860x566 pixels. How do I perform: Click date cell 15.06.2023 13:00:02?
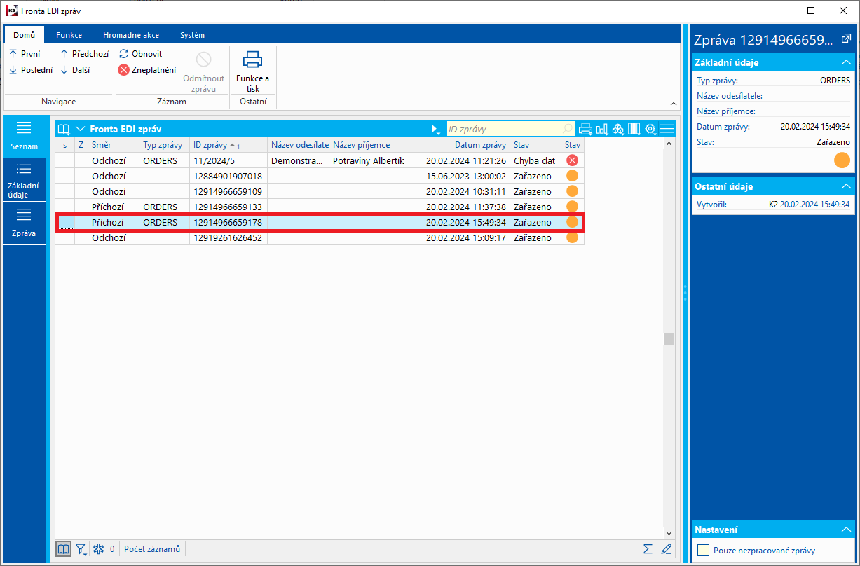click(458, 176)
